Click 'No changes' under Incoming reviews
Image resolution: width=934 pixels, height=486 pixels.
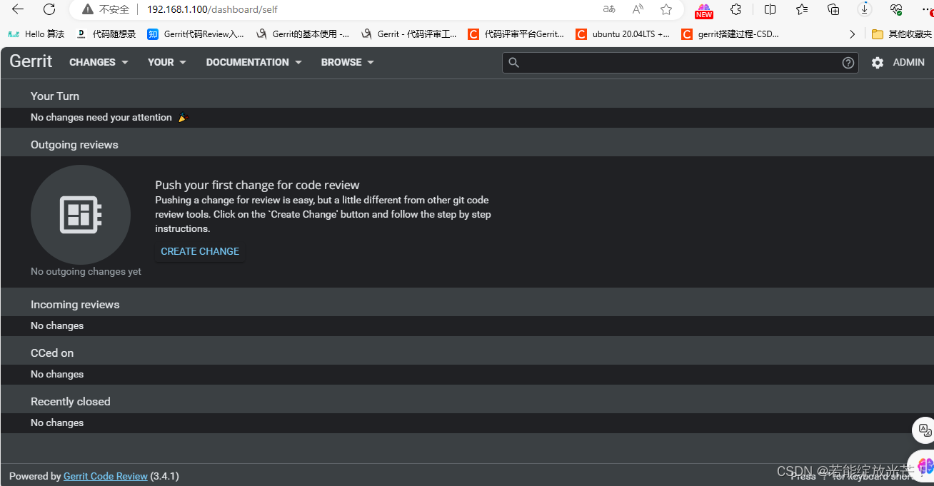57,325
